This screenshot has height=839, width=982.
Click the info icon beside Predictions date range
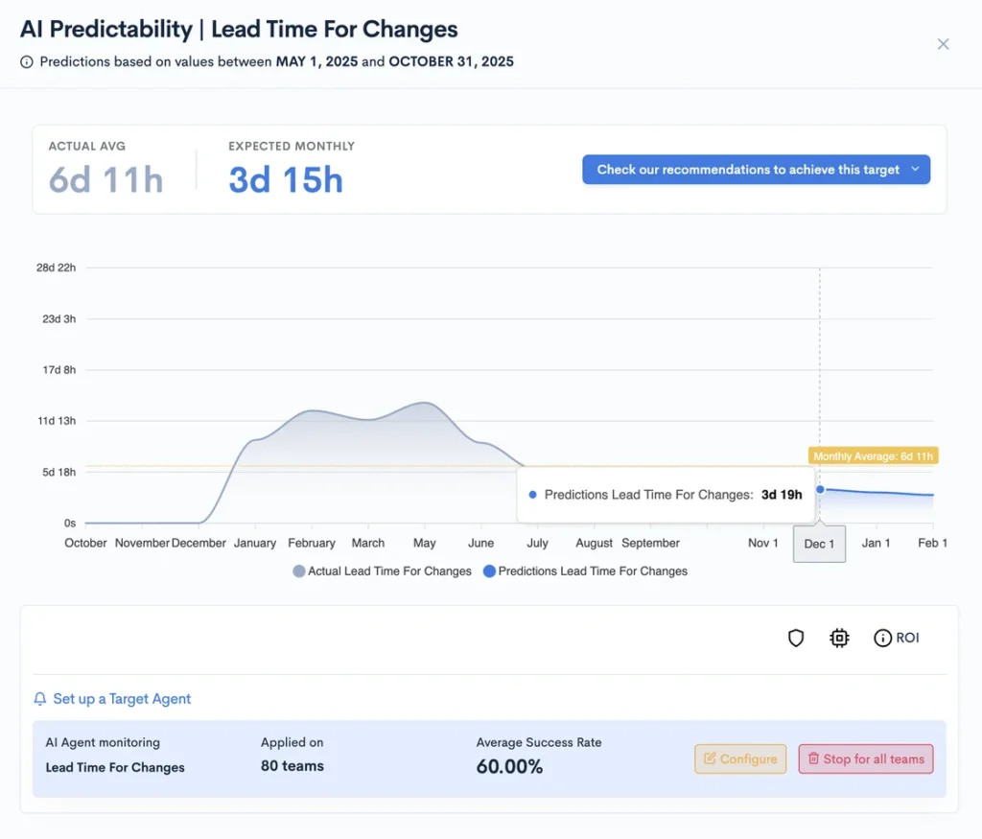(27, 62)
